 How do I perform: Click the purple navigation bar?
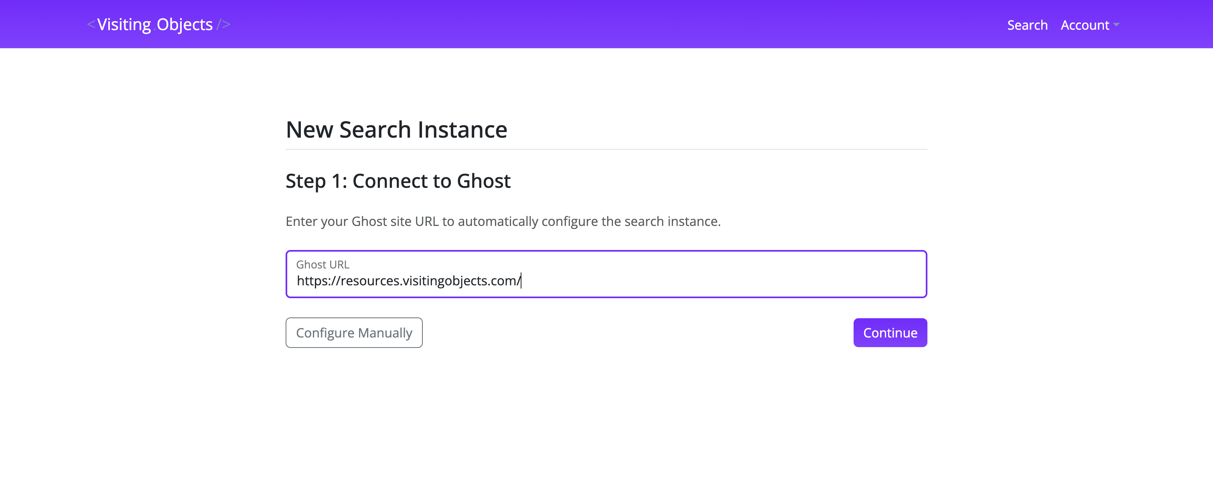606,24
